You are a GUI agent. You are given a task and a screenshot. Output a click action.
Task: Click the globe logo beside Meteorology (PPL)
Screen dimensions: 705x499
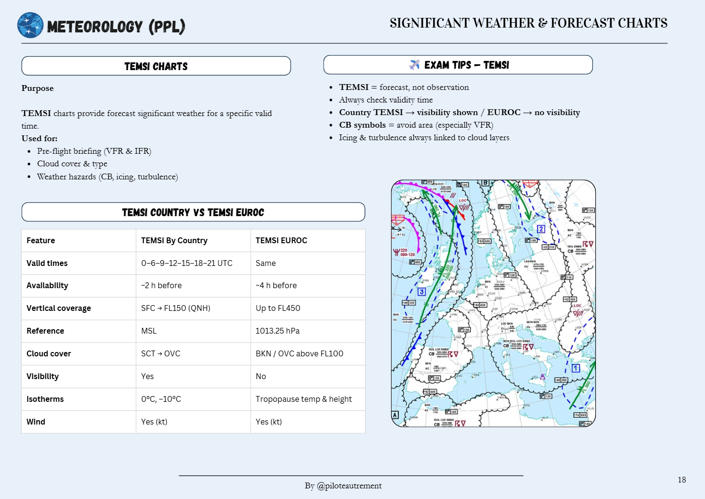pos(30,25)
